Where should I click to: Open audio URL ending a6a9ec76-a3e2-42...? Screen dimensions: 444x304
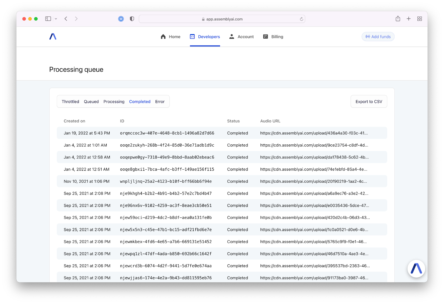(314, 194)
